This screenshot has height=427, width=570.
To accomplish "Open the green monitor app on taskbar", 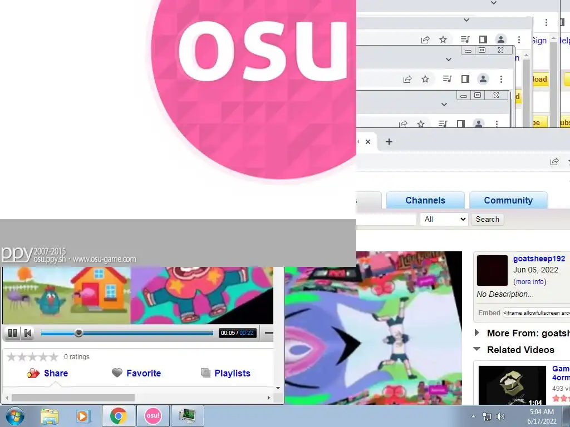I will tap(187, 416).
